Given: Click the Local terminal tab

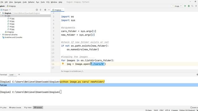Looking at the screenshot, I should coord(11,75).
